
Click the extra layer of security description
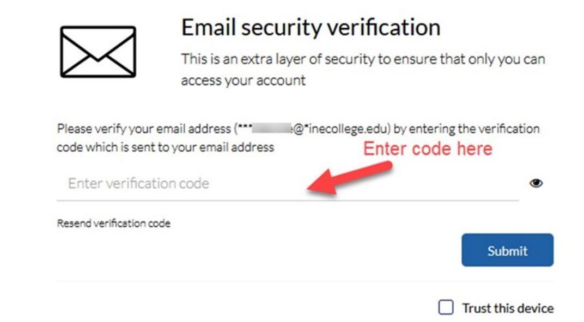(x=363, y=70)
